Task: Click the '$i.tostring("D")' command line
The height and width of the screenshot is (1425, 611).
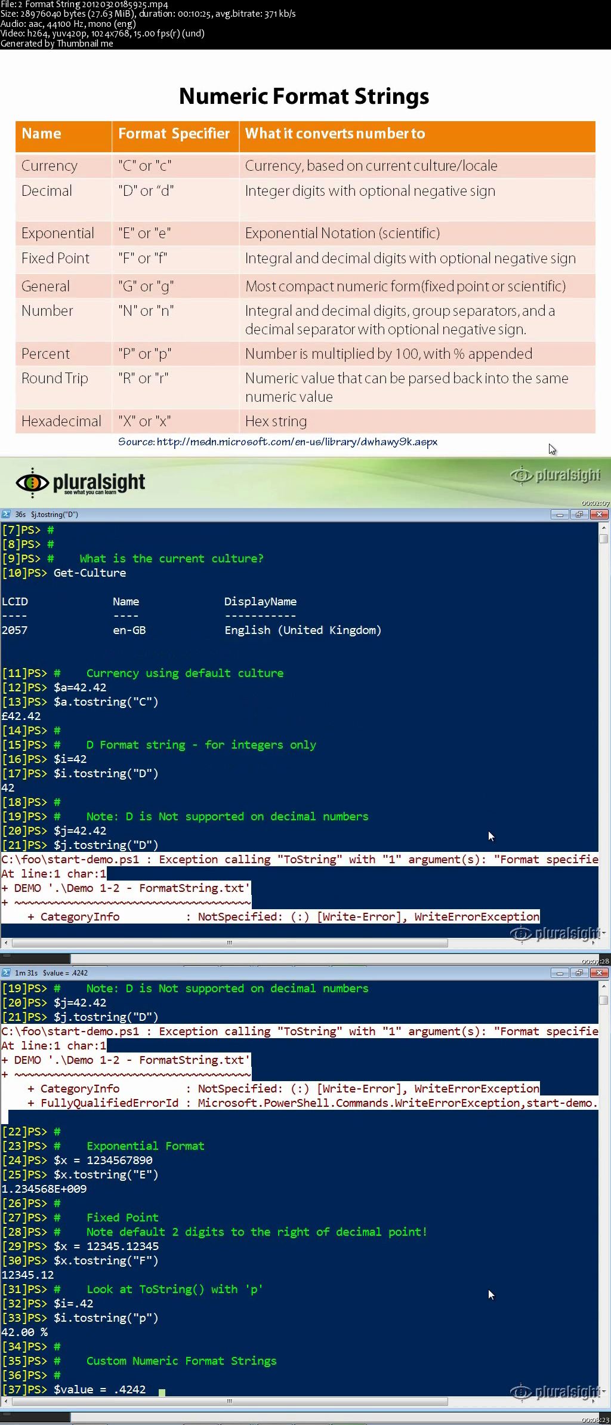Action: point(80,774)
